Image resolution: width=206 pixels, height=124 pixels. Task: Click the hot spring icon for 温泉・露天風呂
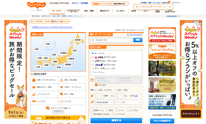point(61,80)
